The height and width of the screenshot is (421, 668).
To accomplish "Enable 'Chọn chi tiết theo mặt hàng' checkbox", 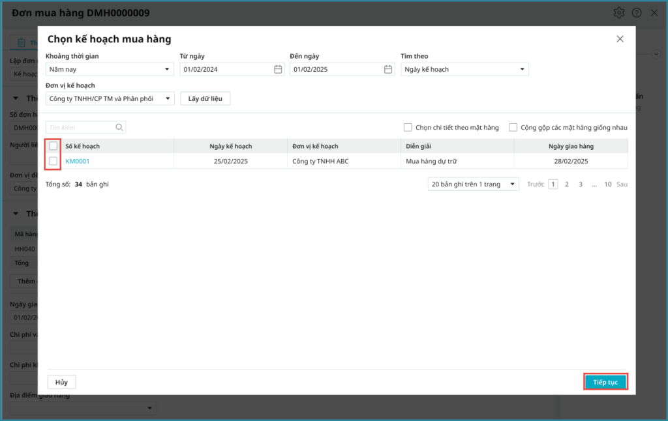I will tap(408, 128).
